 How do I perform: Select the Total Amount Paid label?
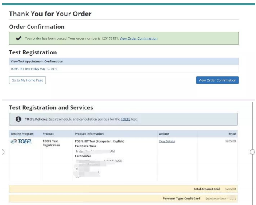pos(207,189)
